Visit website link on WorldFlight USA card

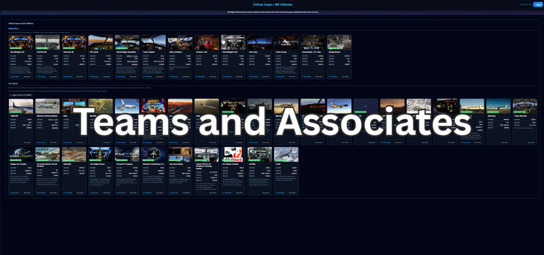[227, 76]
